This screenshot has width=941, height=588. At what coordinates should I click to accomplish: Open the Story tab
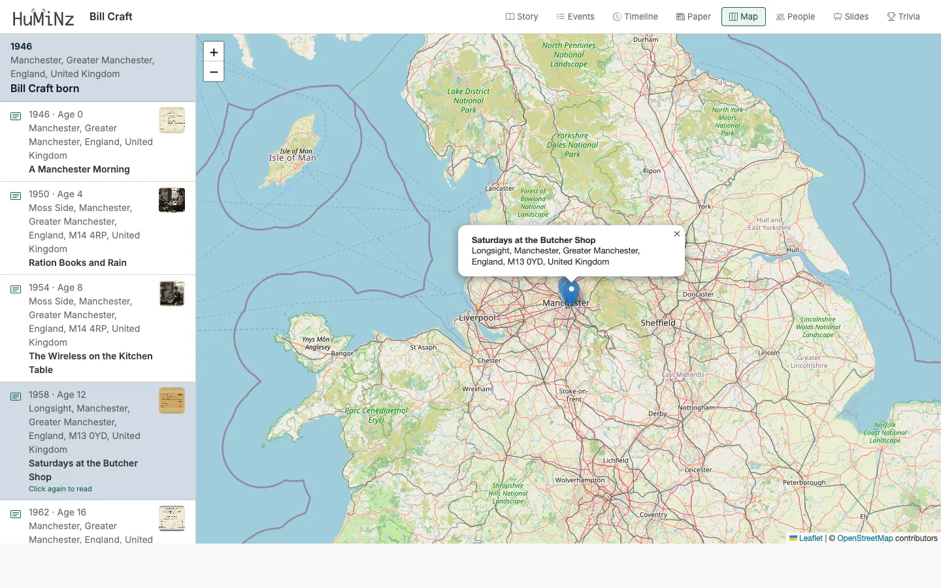tap(522, 17)
